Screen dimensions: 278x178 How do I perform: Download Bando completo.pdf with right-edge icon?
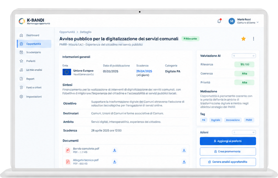tap(184, 150)
